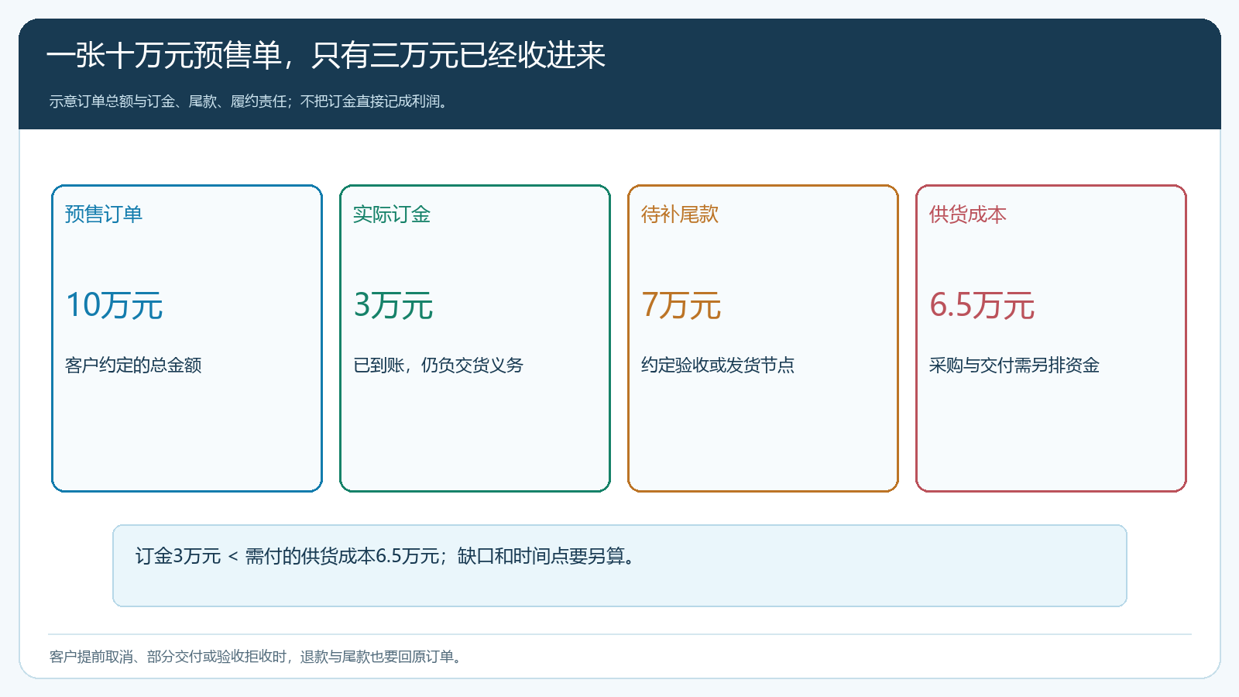Click the 约定验收或发货节点 description
The image size is (1239, 697).
[x=718, y=366]
